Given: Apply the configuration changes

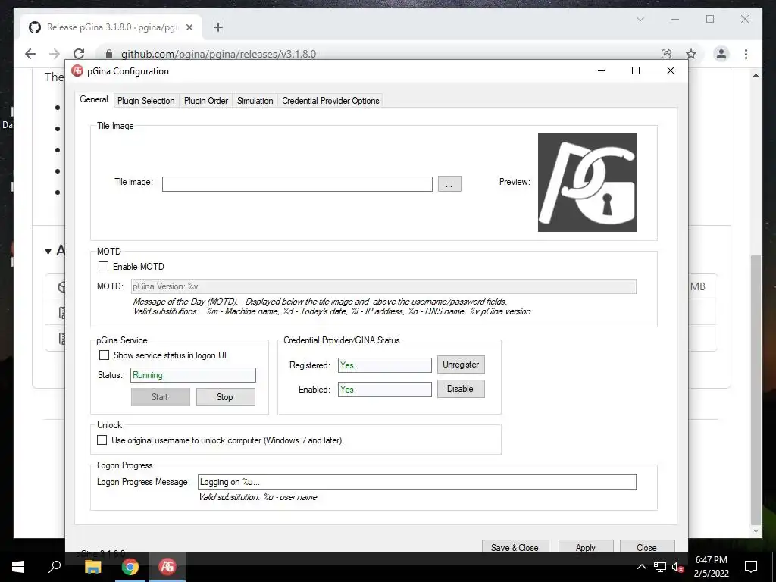Looking at the screenshot, I should tap(586, 547).
